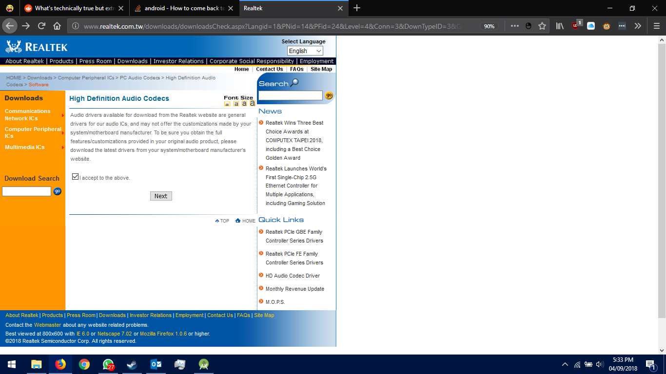Screen dimensions: 666x374
Task: Open the Realtek PCIe GBE Family drivers link
Action: click(294, 236)
